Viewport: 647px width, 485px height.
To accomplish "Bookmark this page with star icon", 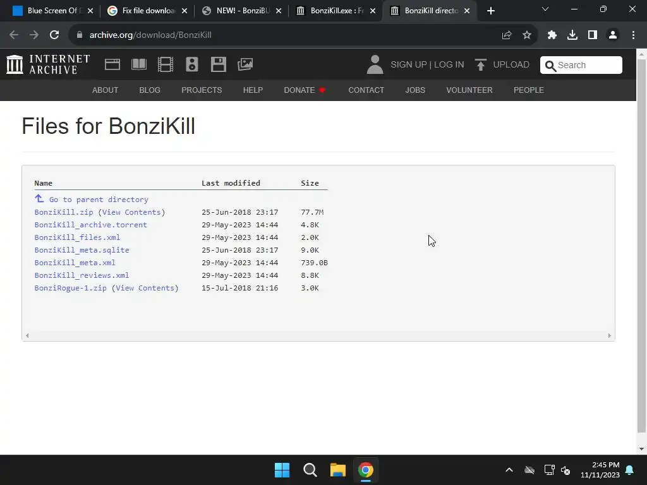I will [x=527, y=35].
